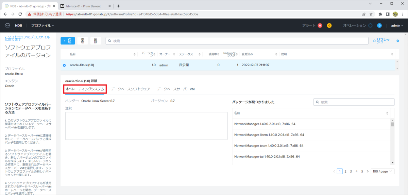Click the NetworkManager-team-1.40.0-2.0.1.el8_7.x86_64 row

point(311,146)
